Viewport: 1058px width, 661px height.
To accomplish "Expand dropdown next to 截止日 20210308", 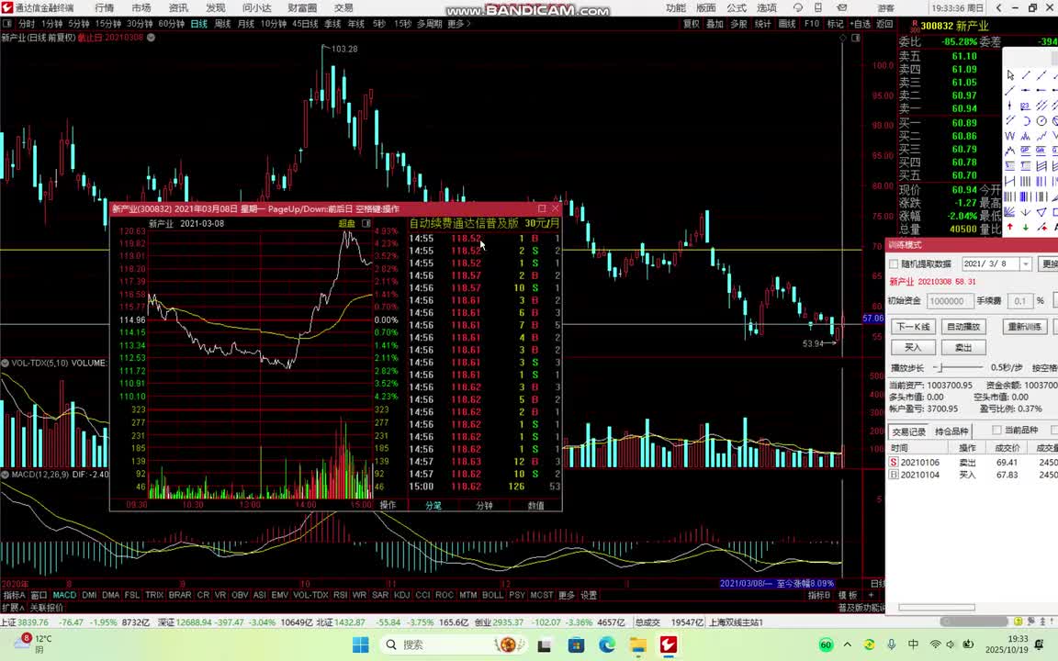I will (x=152, y=38).
